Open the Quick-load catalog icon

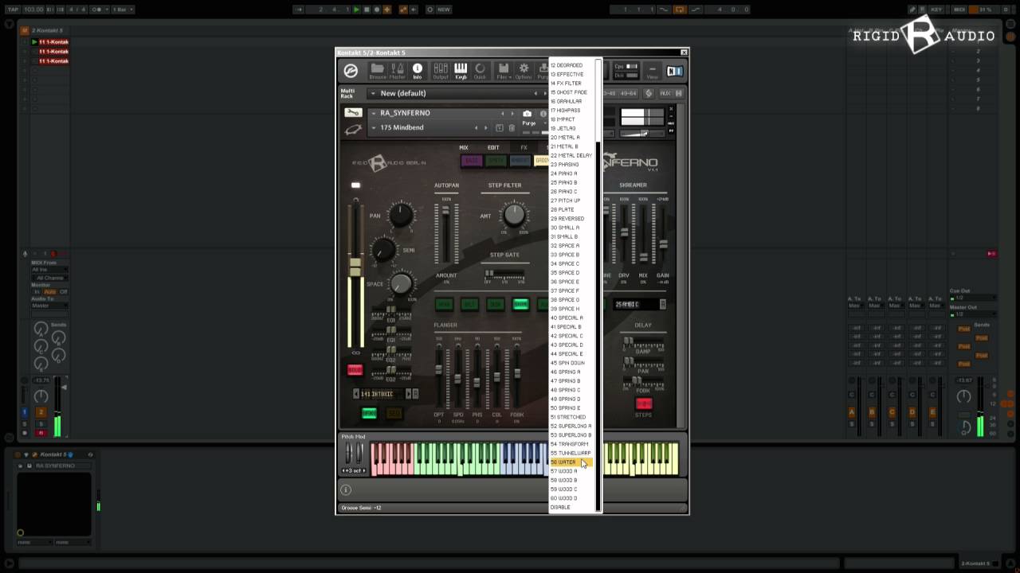click(x=480, y=71)
